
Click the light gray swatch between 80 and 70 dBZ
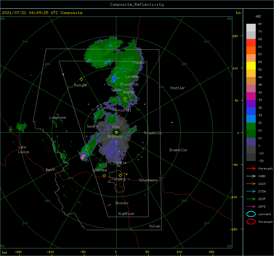click(251, 28)
